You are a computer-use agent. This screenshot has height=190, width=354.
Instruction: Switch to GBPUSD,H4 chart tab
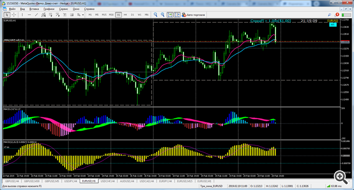point(12,181)
